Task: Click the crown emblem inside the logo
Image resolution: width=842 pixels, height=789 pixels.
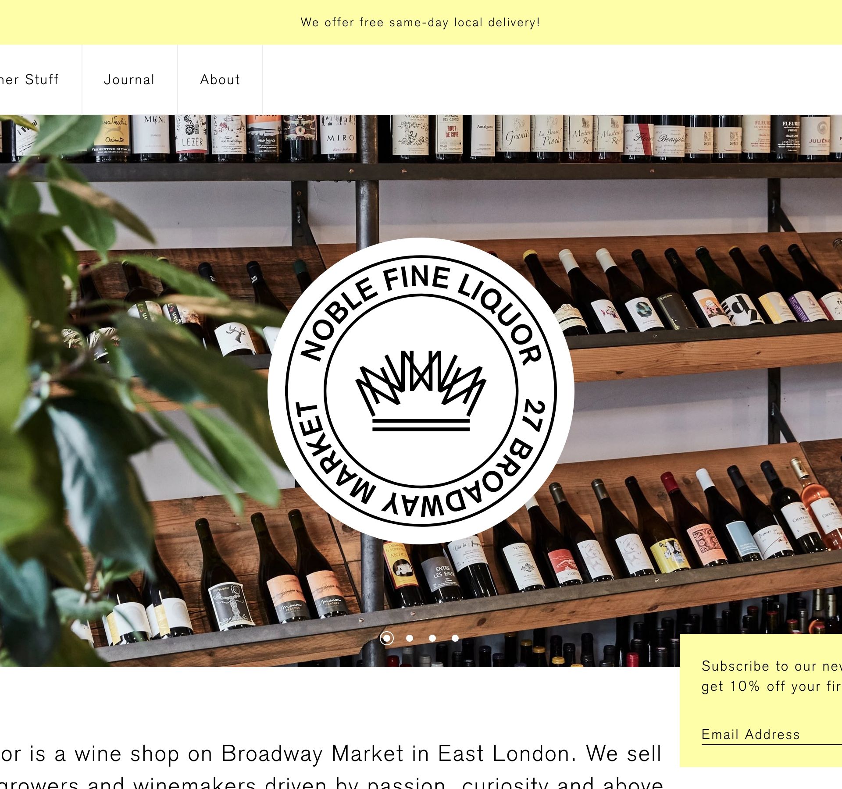Action: pos(421,391)
